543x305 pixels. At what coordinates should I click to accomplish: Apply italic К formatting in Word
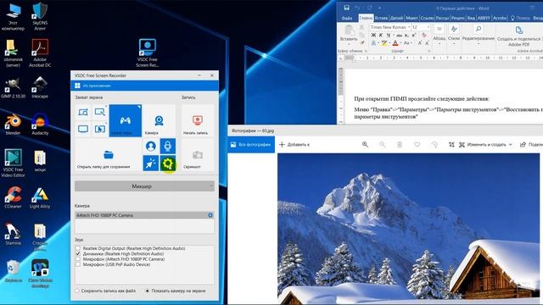(381, 35)
